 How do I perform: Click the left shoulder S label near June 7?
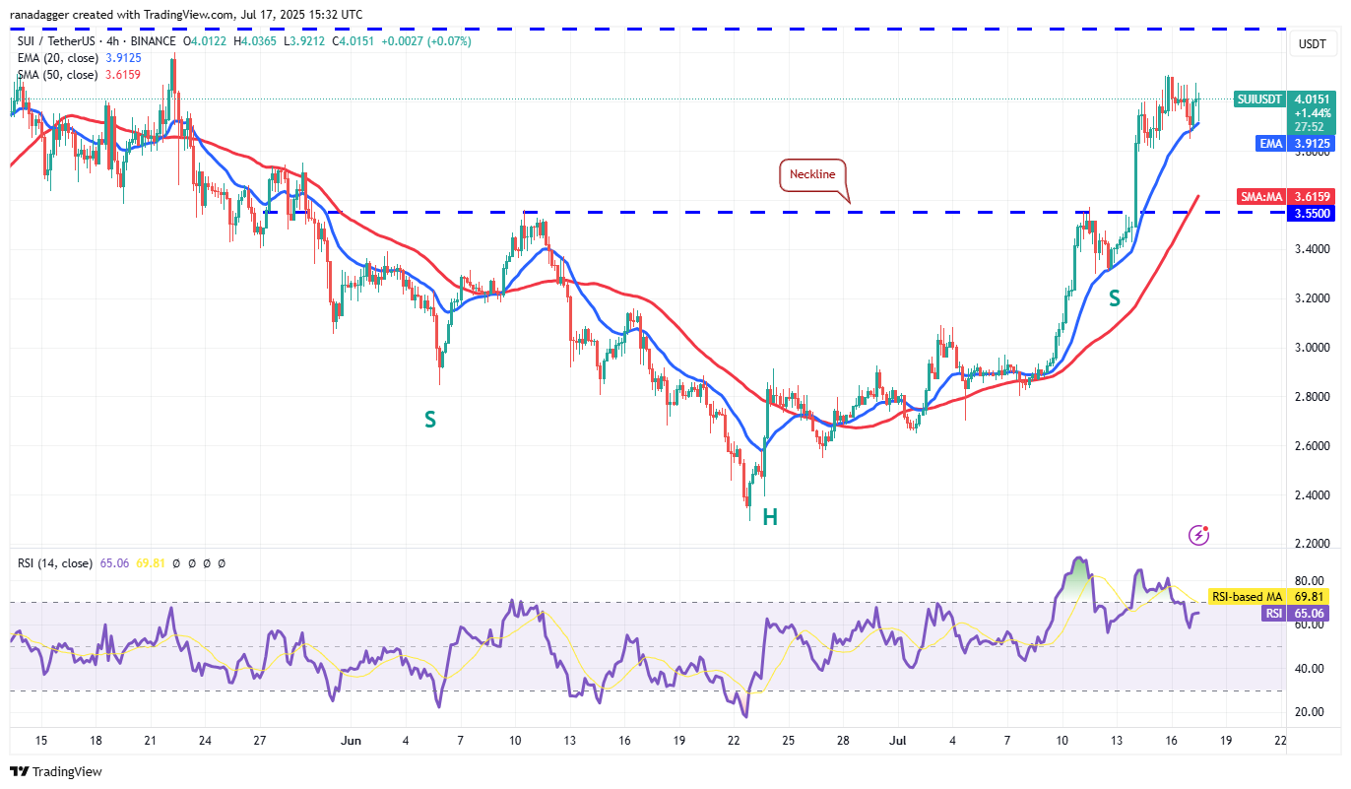coord(429,420)
